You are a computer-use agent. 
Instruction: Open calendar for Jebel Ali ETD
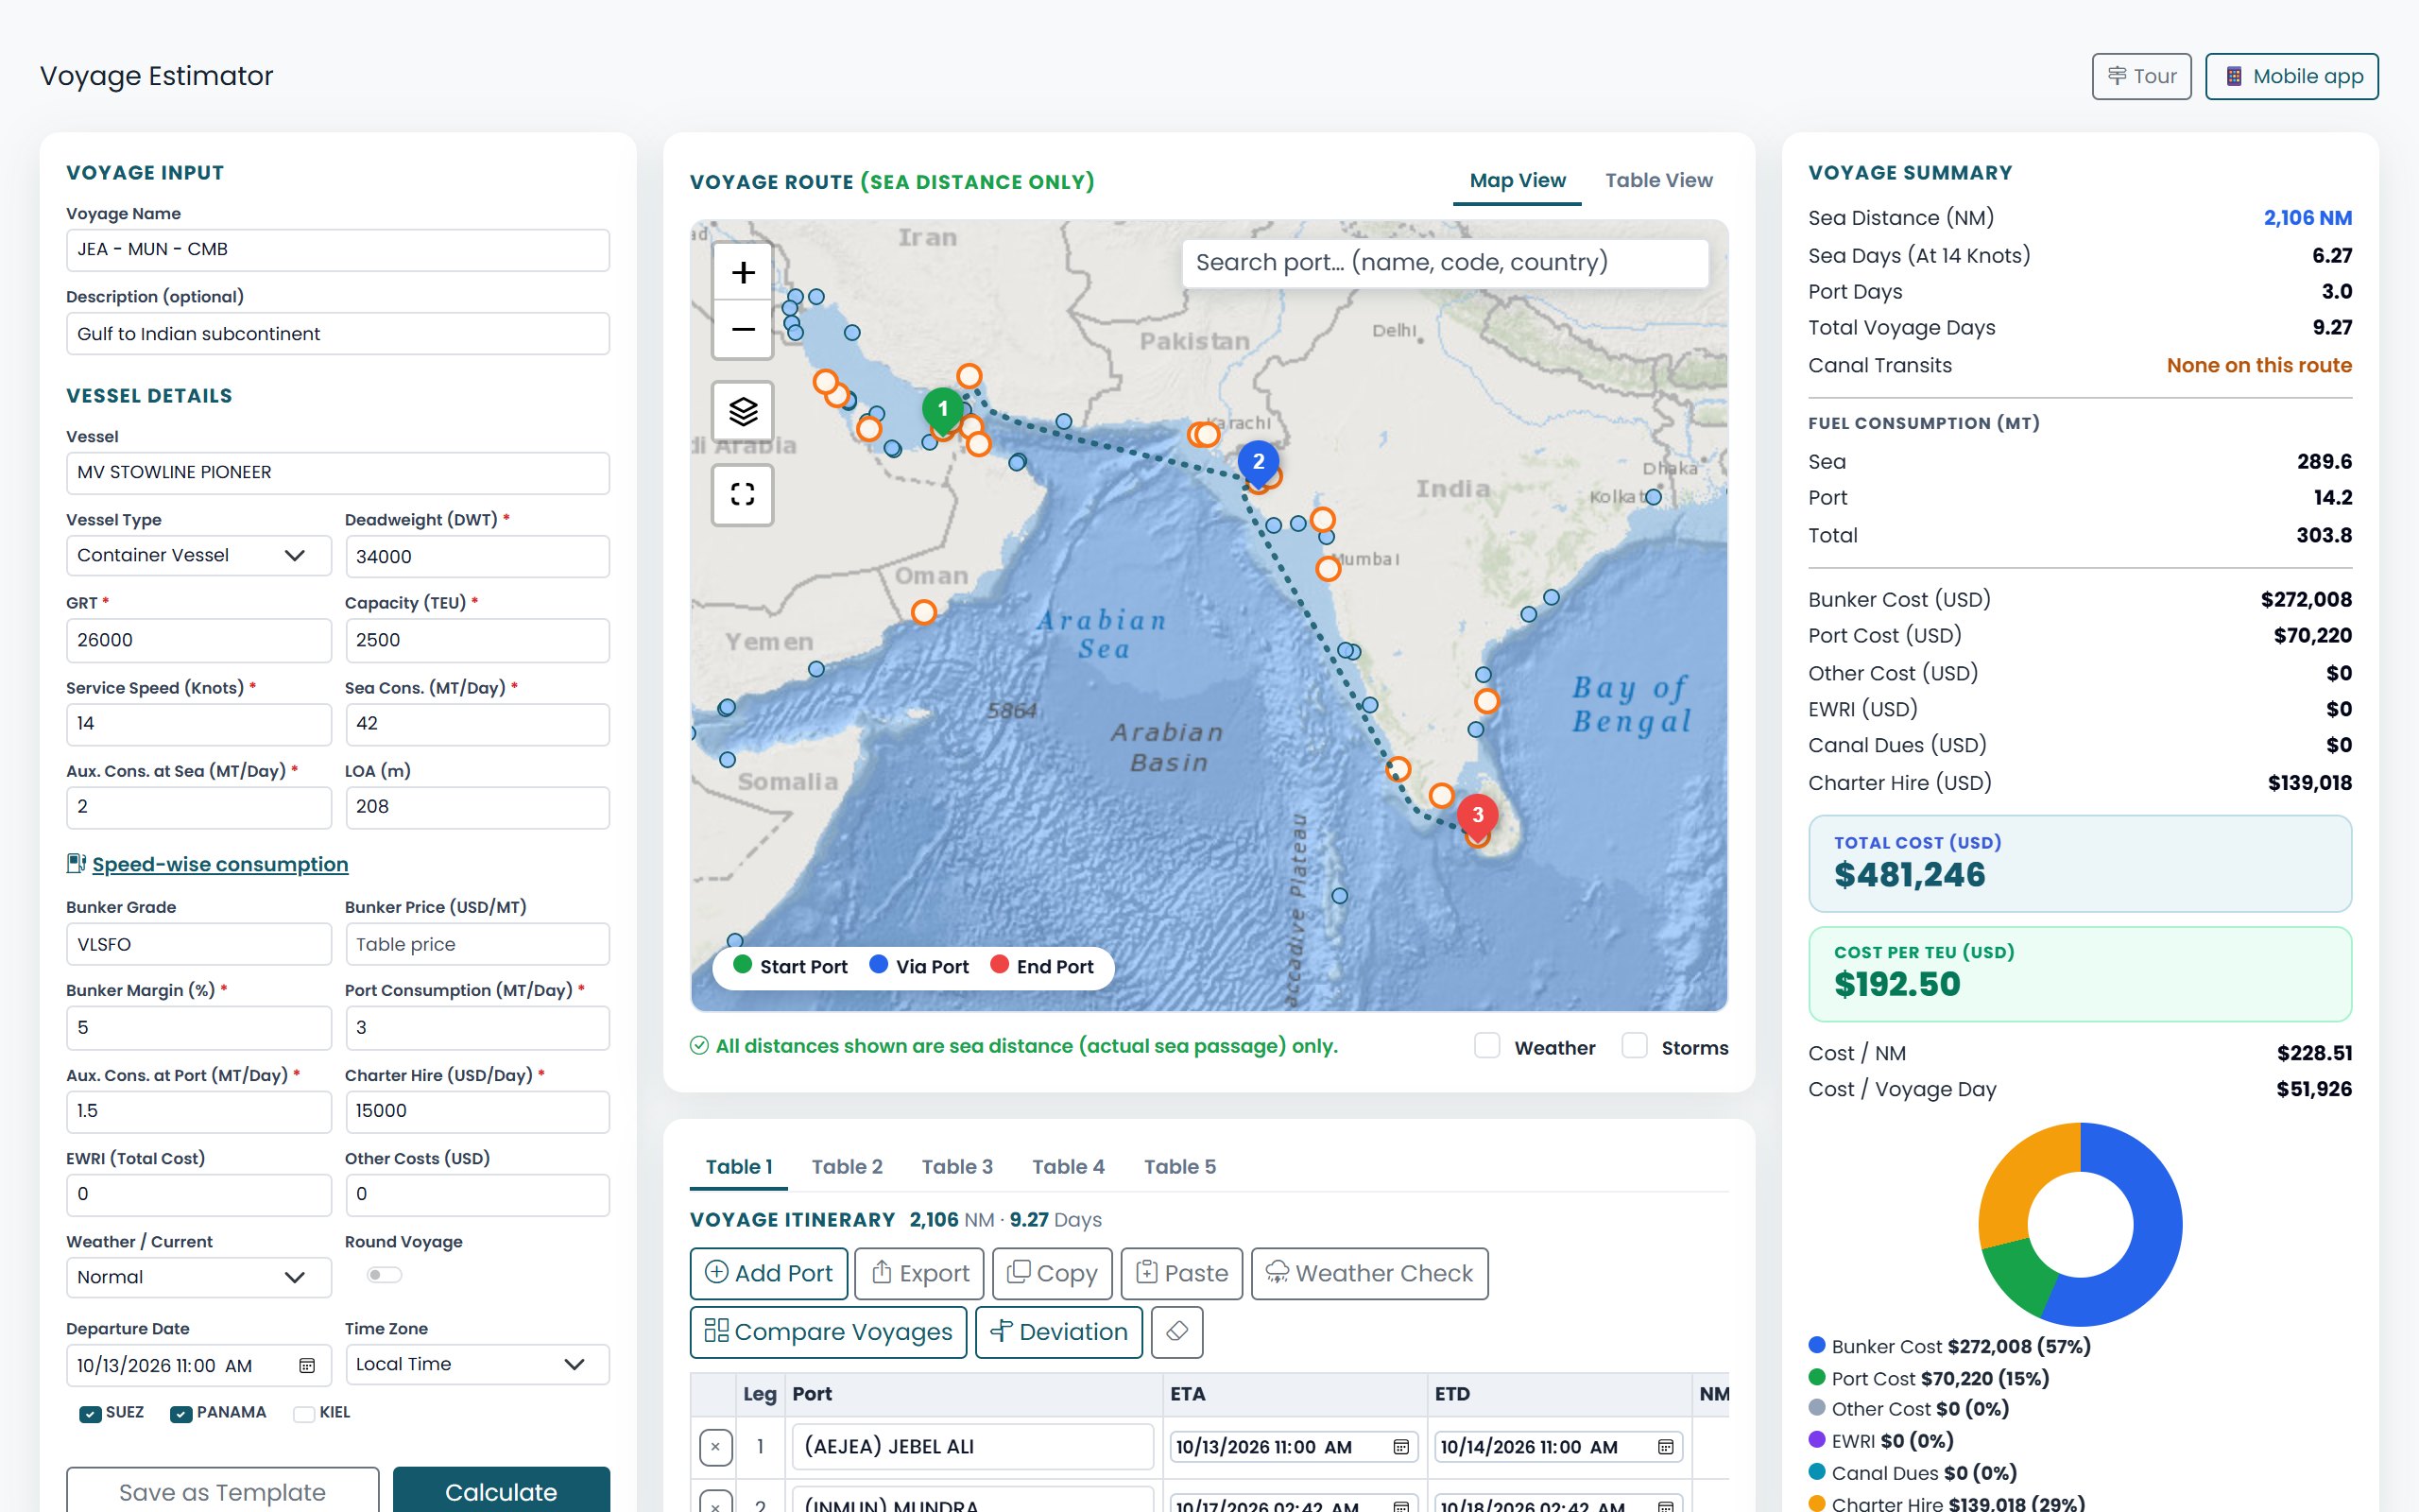[x=1665, y=1447]
